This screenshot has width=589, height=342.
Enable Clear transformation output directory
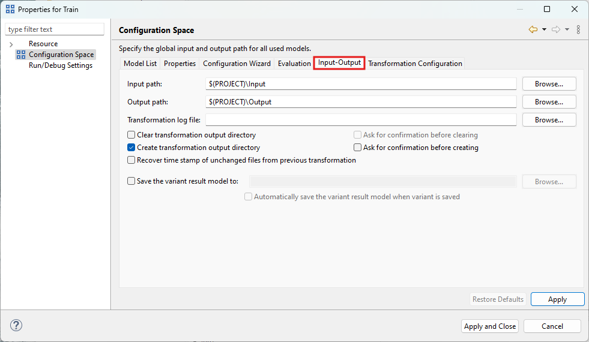point(131,135)
